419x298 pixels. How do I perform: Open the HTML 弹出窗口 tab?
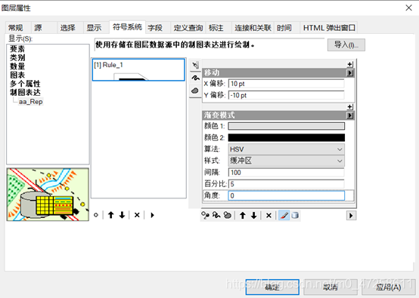coord(329,28)
